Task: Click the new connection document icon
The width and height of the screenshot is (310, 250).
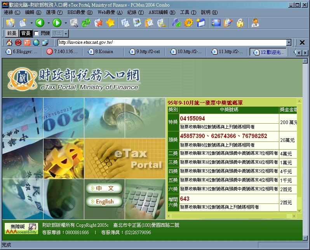Action: (x=23, y=23)
